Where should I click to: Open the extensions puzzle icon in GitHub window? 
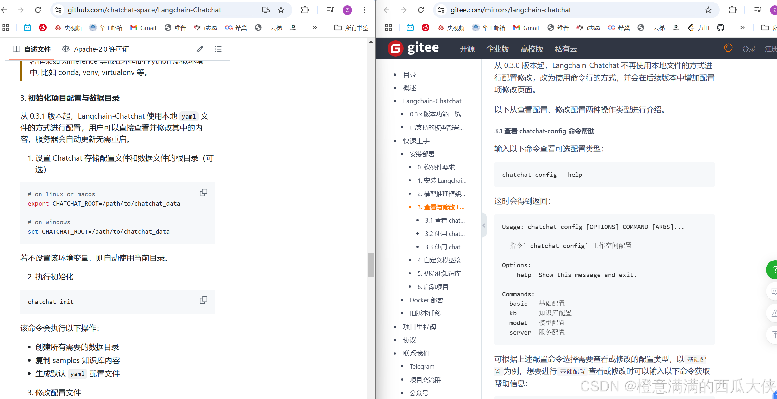[305, 10]
